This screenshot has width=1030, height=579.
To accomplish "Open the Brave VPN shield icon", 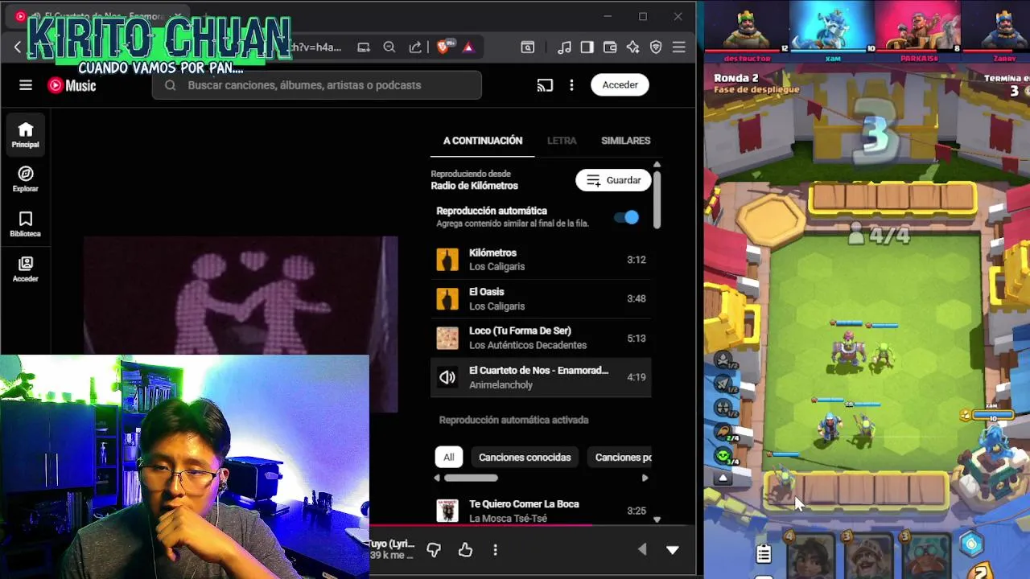I will (656, 47).
